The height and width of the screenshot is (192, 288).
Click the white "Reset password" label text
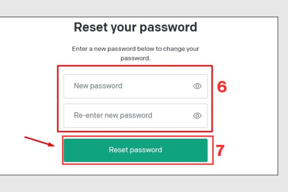click(135, 150)
